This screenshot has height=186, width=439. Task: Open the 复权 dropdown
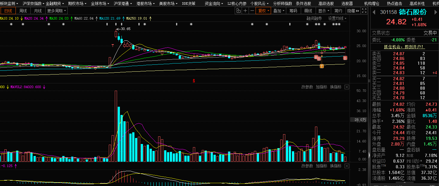(263, 11)
